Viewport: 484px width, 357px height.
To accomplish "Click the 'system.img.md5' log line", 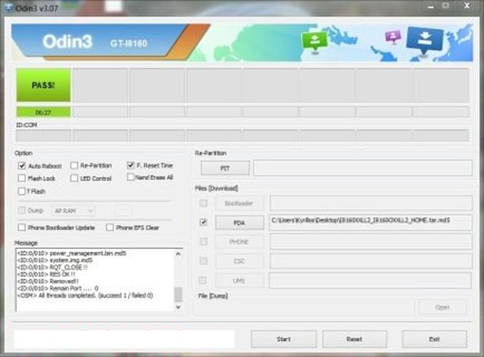I will point(55,260).
